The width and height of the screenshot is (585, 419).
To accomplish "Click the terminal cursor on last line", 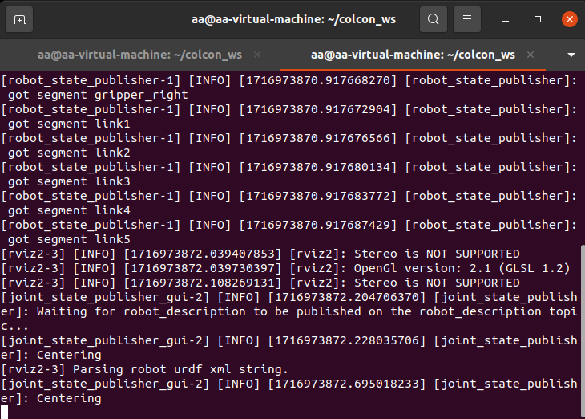I will point(5,413).
